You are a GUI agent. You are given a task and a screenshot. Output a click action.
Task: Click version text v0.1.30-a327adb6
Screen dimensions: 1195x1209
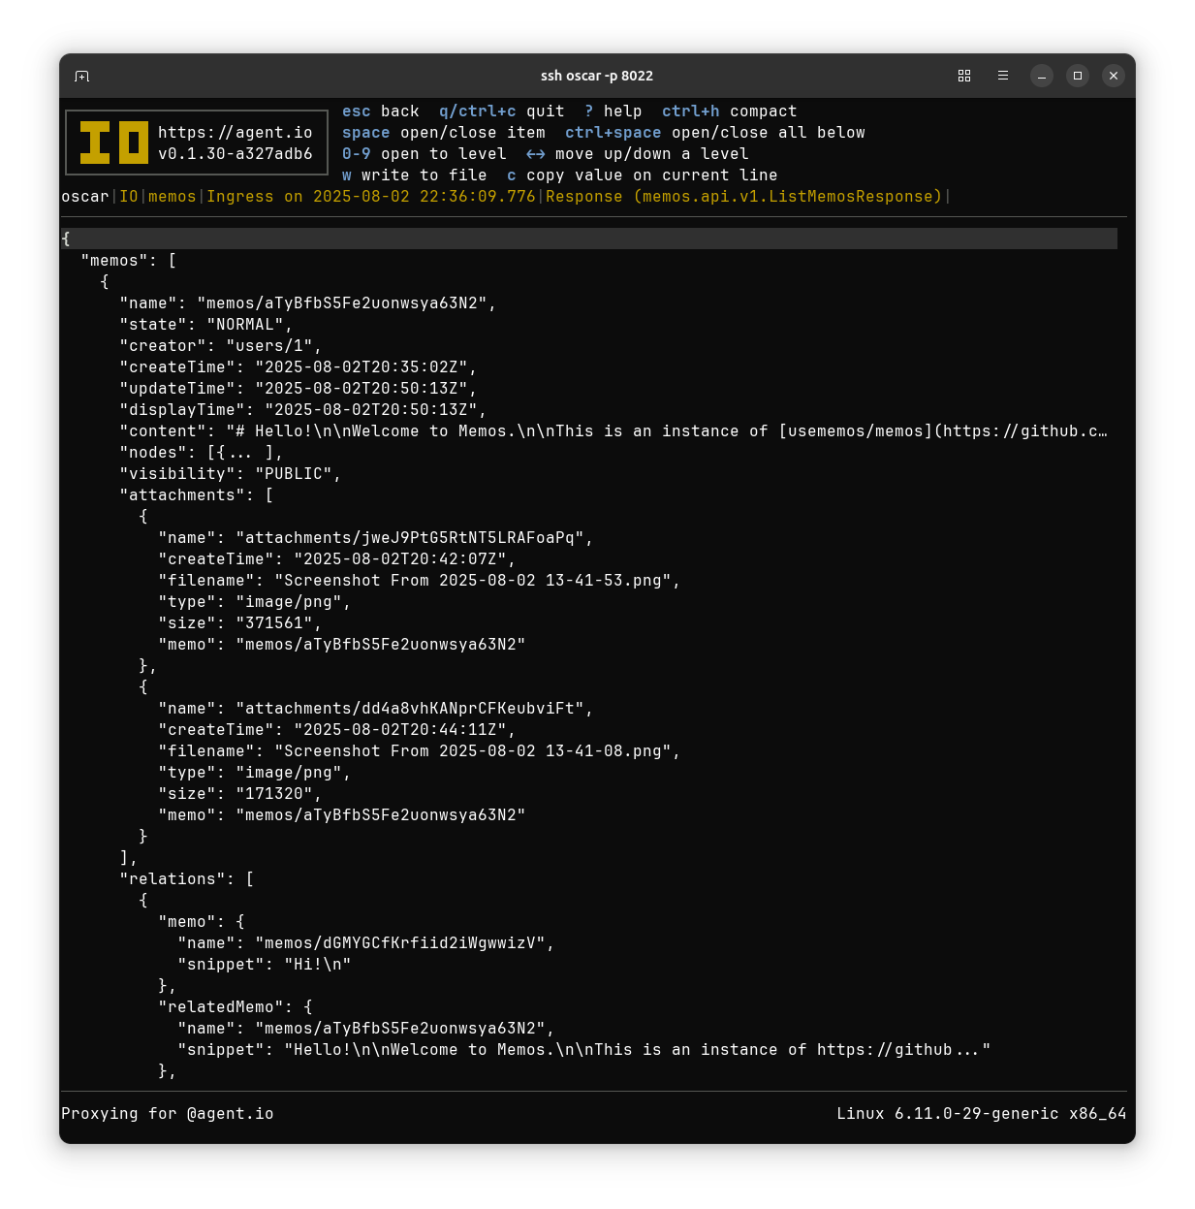click(236, 154)
